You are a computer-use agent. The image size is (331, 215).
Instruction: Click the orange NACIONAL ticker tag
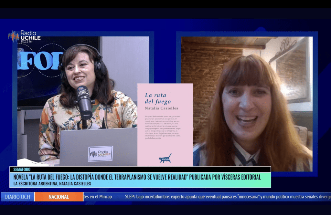tap(59, 197)
